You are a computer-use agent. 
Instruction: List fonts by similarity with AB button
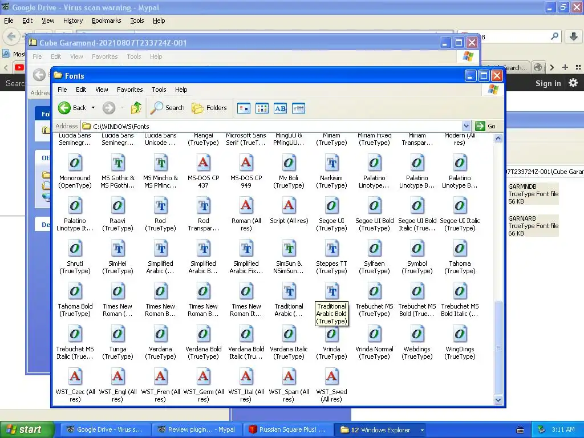tap(280, 108)
